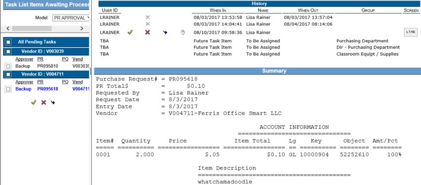Forward selected tasks with the blue arrow under the task list
The image size is (421, 185).
(x=53, y=103)
